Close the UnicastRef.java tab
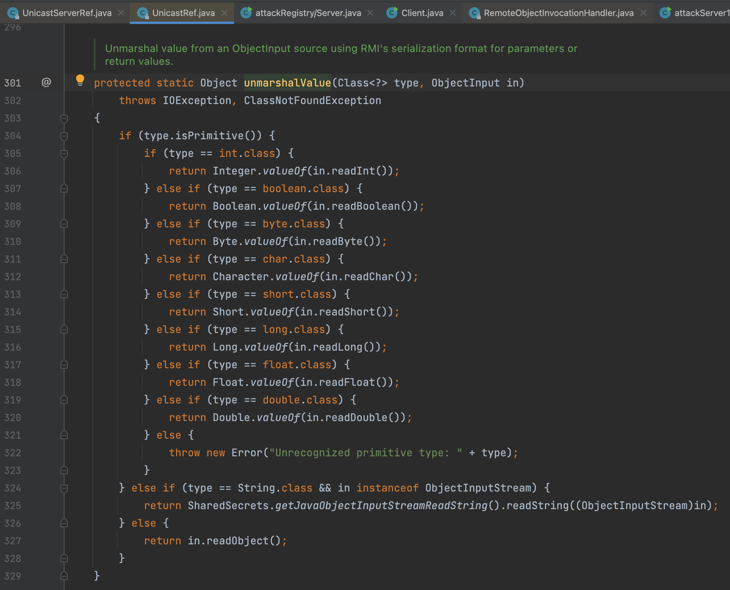Screen dimensions: 730x590 pos(224,13)
